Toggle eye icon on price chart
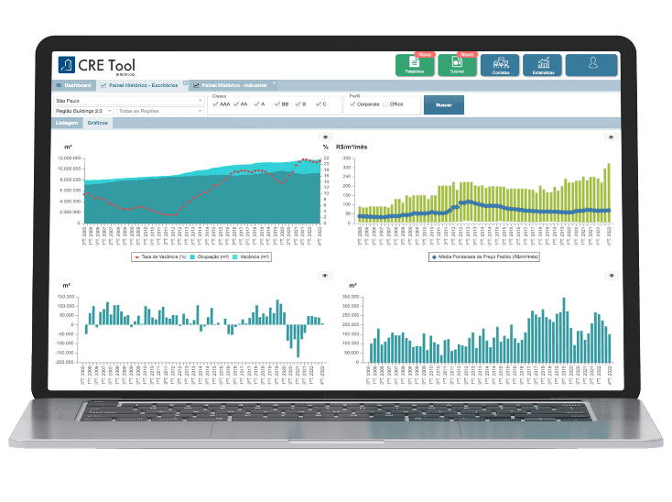Image resolution: width=672 pixels, height=502 pixels. pyautogui.click(x=612, y=136)
